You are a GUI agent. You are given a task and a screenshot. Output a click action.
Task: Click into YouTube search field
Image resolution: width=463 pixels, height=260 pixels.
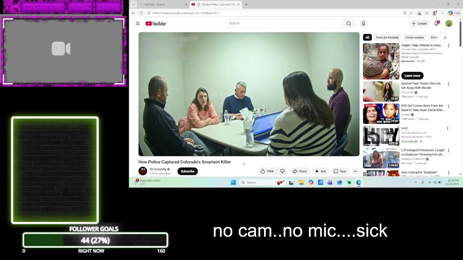[x=284, y=23]
